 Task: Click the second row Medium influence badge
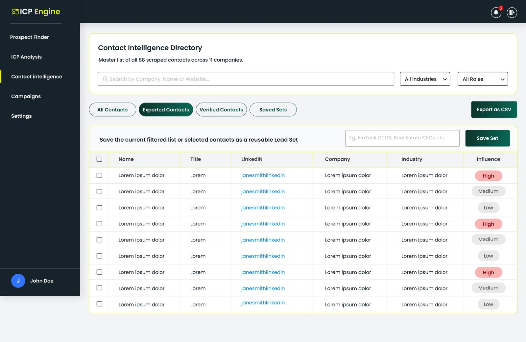(489, 191)
